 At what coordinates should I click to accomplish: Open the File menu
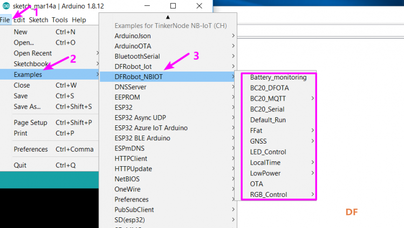click(5, 20)
